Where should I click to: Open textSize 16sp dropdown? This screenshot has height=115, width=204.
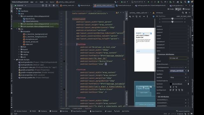click(x=186, y=77)
